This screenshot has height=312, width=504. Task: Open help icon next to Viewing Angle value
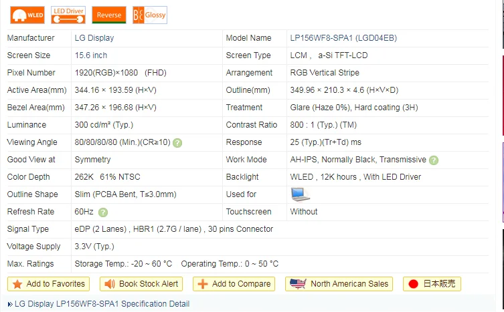pos(177,143)
